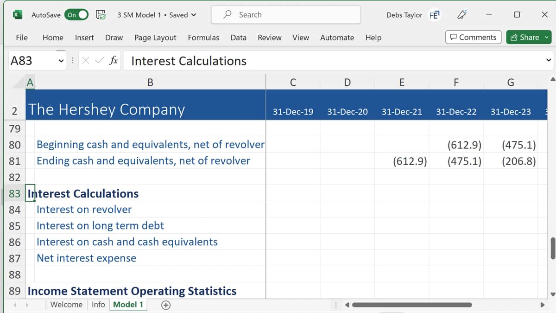Select column G header
Viewport: 556px width, 313px height.
[511, 83]
